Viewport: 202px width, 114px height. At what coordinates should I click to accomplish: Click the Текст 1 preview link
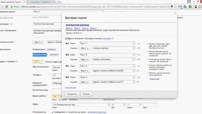tap(69, 28)
